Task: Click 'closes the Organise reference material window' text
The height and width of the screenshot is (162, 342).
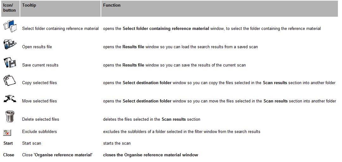Action: [x=151, y=155]
